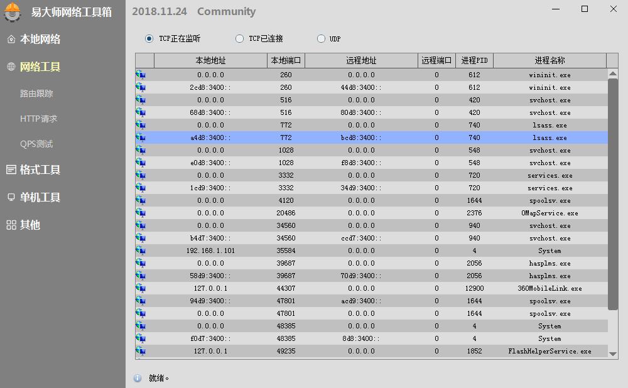
Task: Click the 网络工具 globe icon in sidebar
Action: 11,67
